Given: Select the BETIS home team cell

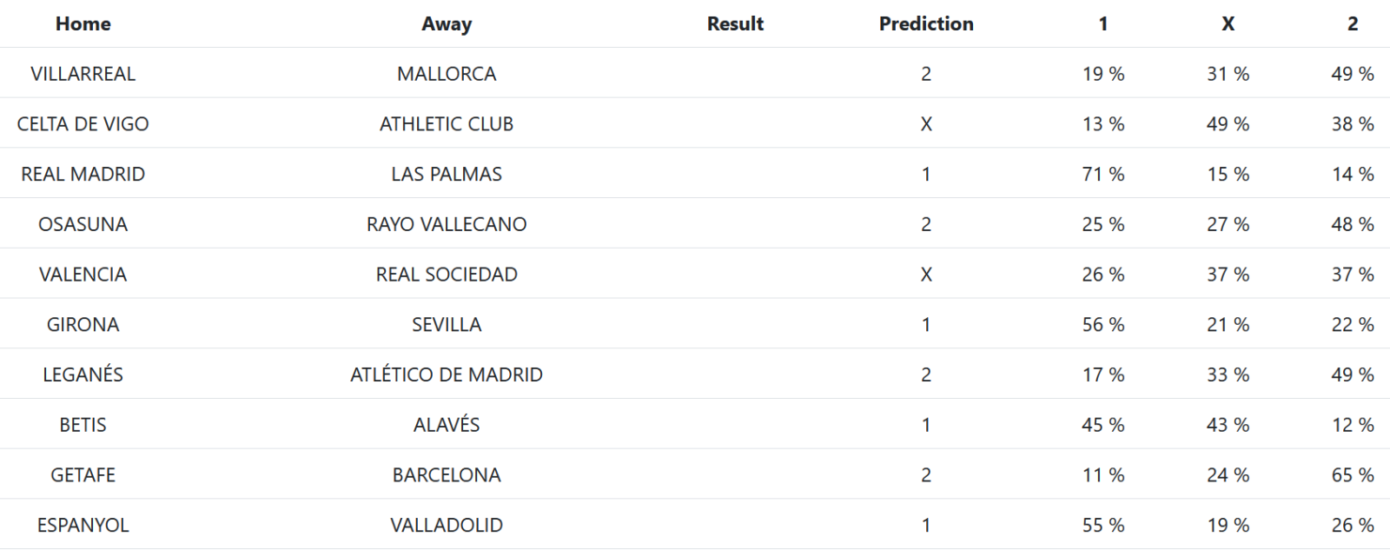Looking at the screenshot, I should click(83, 425).
